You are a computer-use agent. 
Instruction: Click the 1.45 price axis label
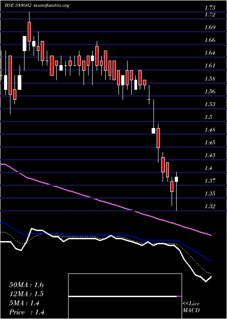click(x=210, y=142)
